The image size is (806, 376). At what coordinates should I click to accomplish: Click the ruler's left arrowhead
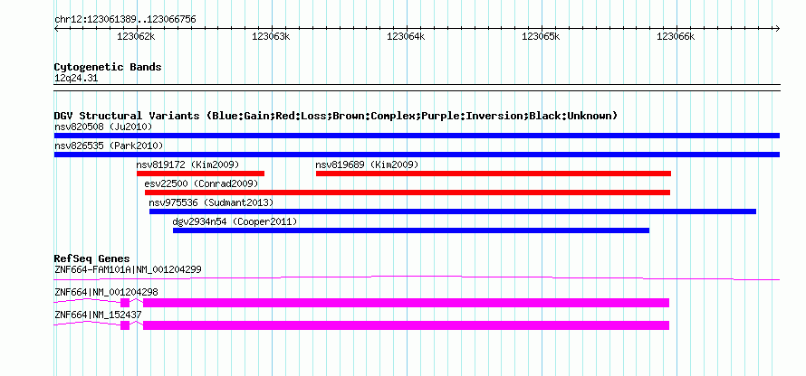point(56,28)
